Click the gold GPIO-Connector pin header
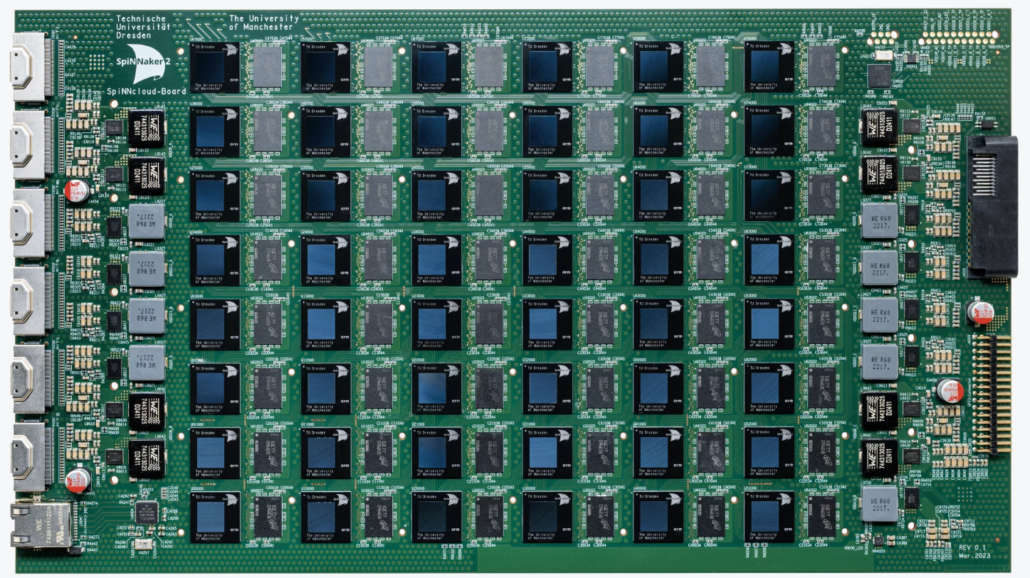The width and height of the screenshot is (1030, 578). [x=993, y=393]
